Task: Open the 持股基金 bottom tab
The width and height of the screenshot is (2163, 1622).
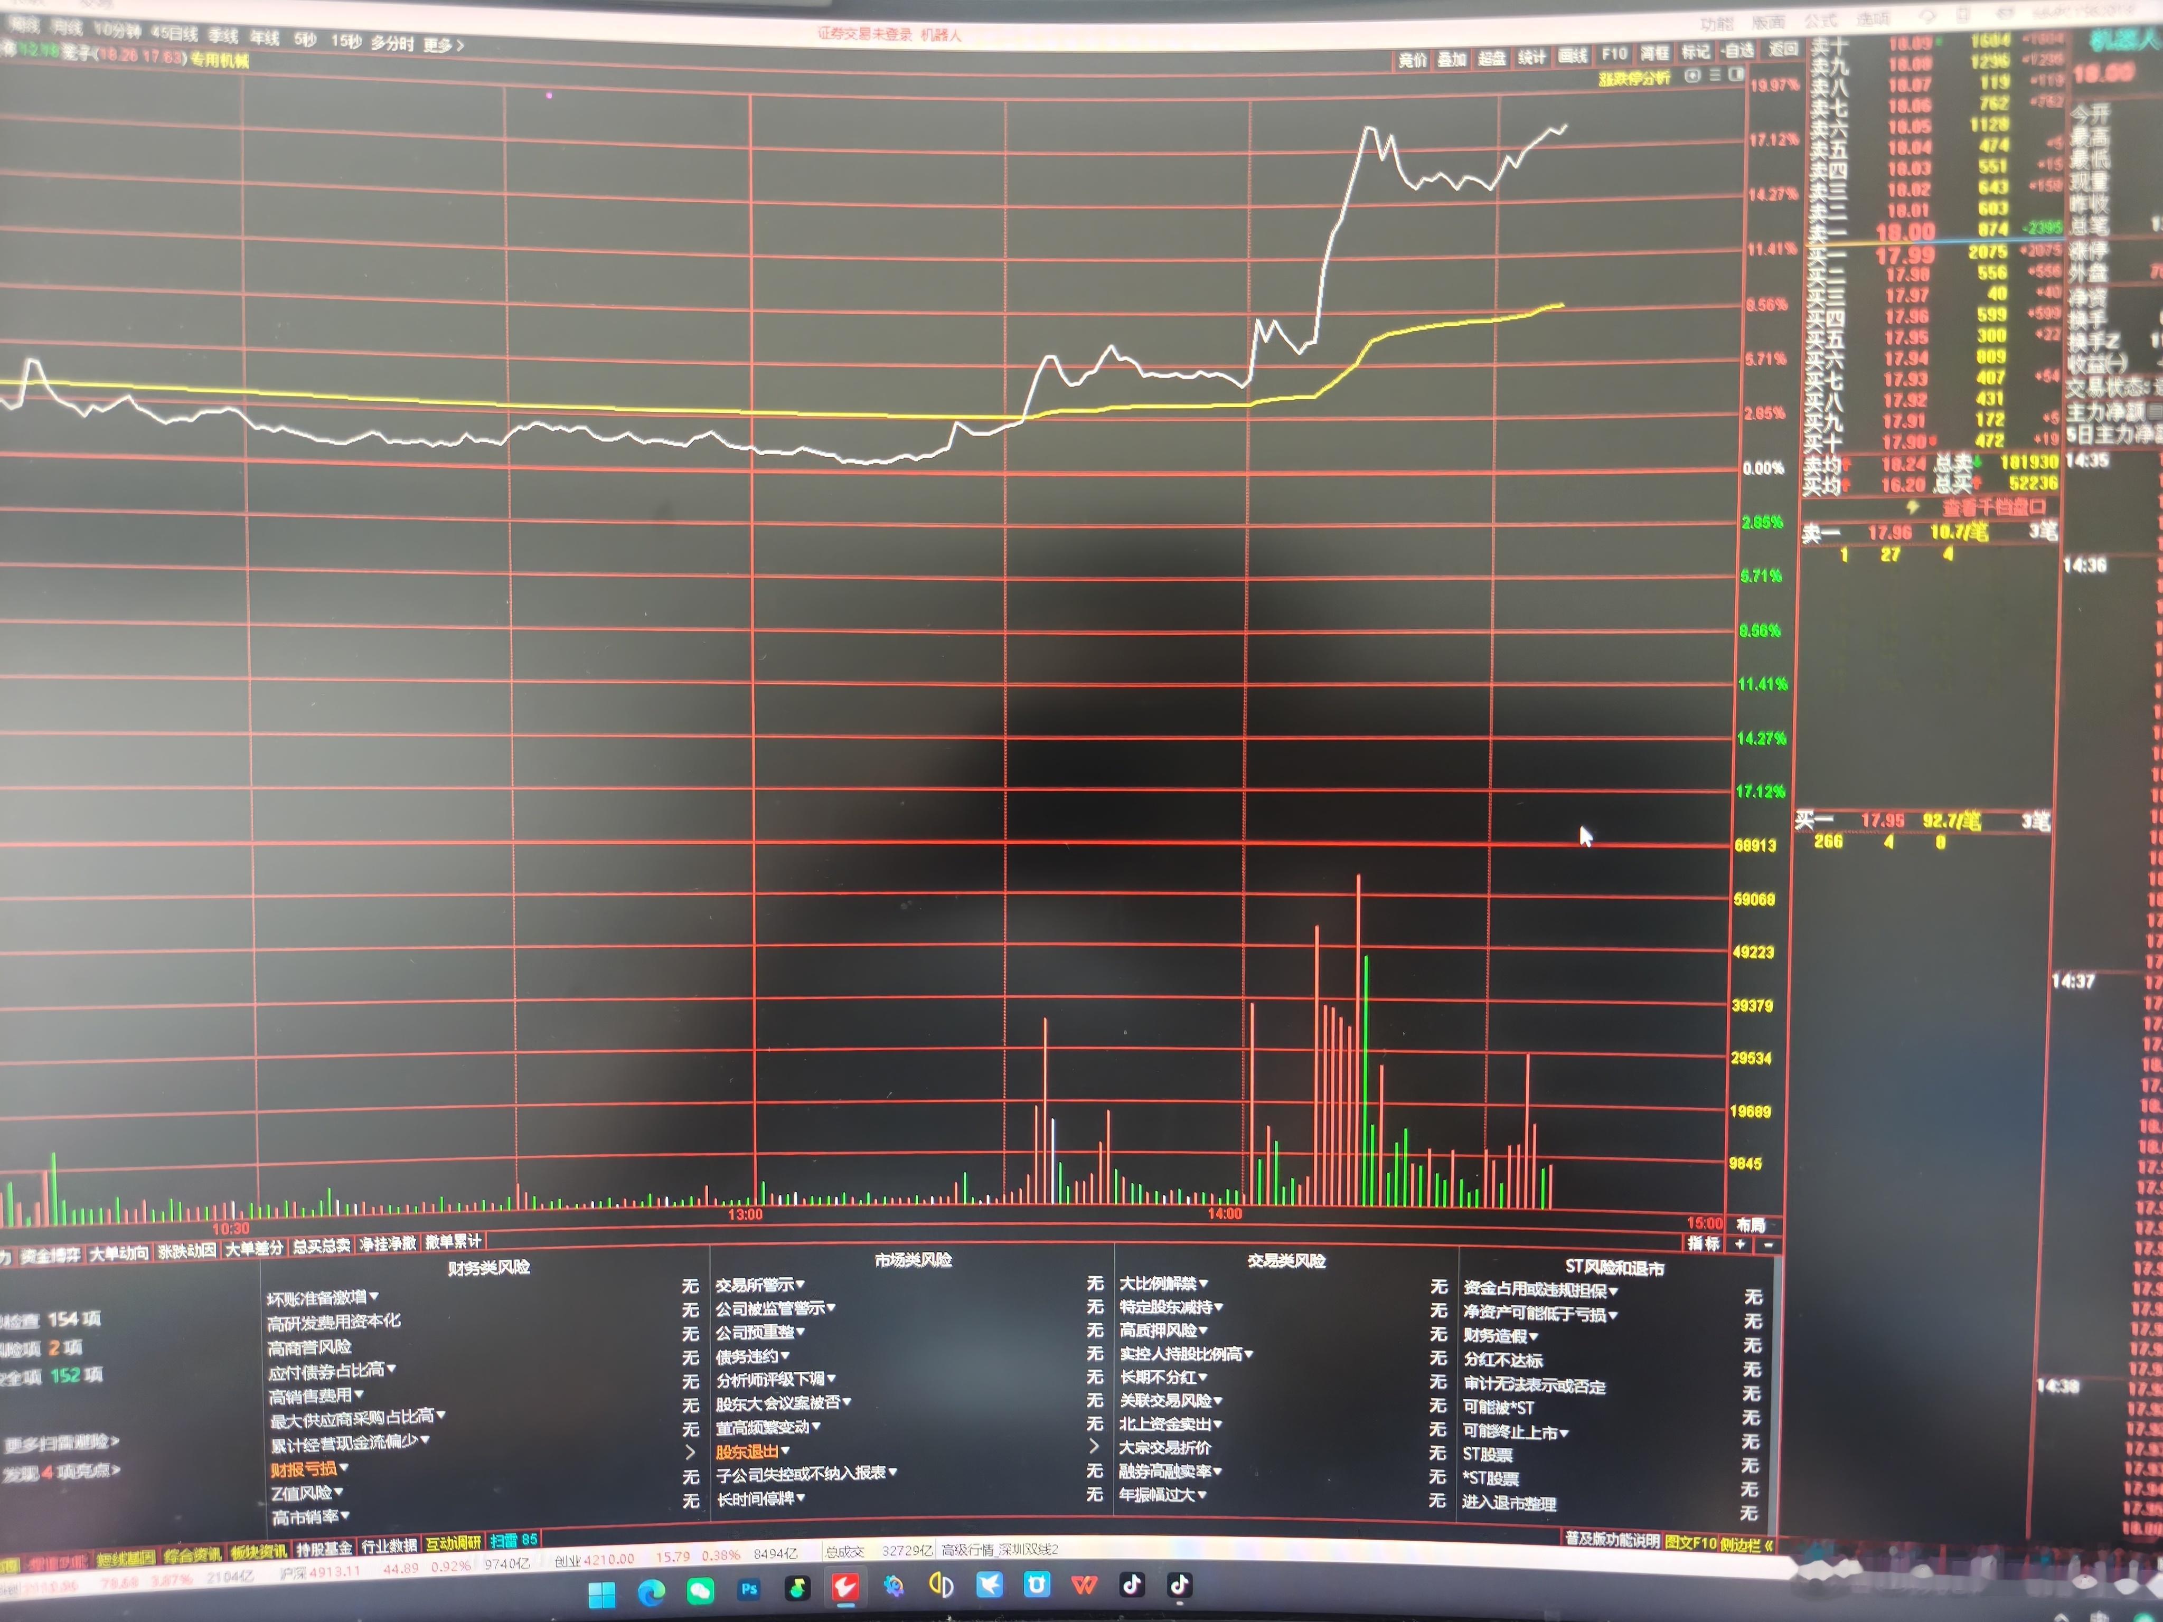Action: (324, 1549)
